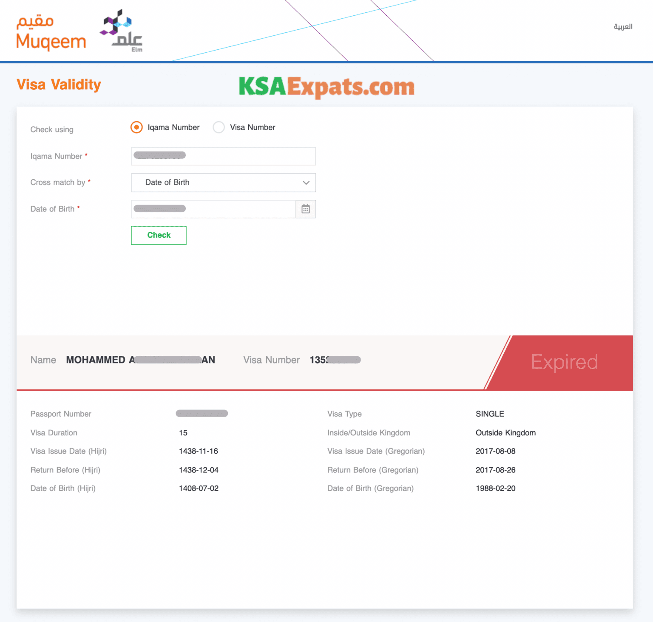Click the Muqeem logo

[x=51, y=33]
